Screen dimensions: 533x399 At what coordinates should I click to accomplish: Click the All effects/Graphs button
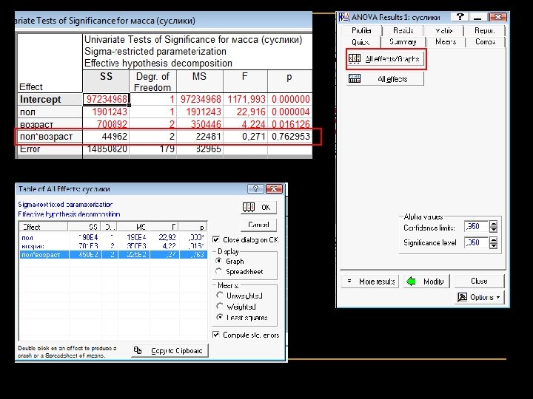point(386,59)
